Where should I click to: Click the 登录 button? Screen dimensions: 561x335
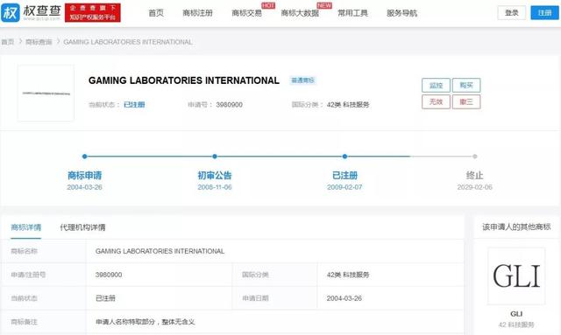[512, 13]
